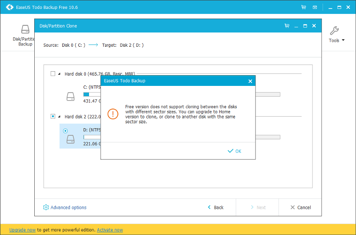Minimize the main EaseUS window
Screen dimensions: 356x235
pyautogui.click(x=330, y=8)
